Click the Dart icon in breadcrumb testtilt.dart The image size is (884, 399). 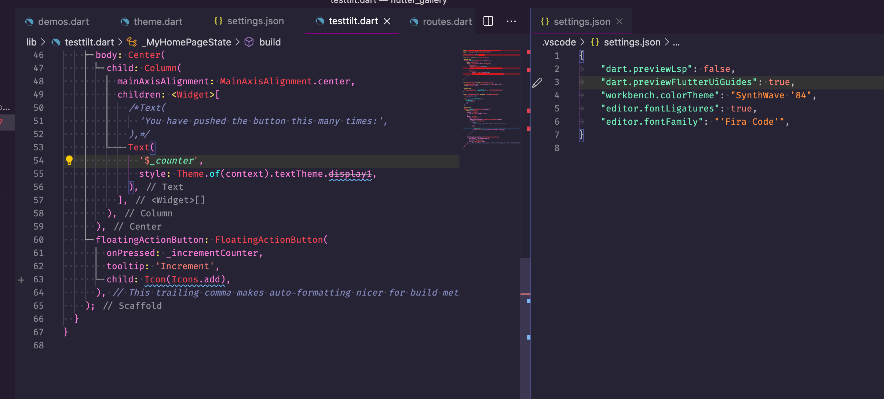tap(56, 42)
